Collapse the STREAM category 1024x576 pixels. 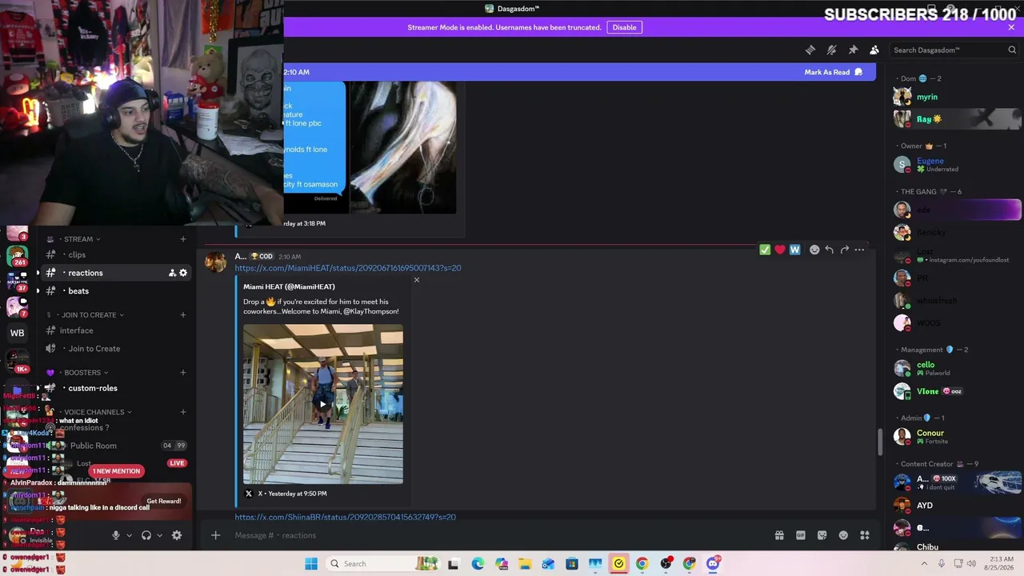(x=78, y=239)
